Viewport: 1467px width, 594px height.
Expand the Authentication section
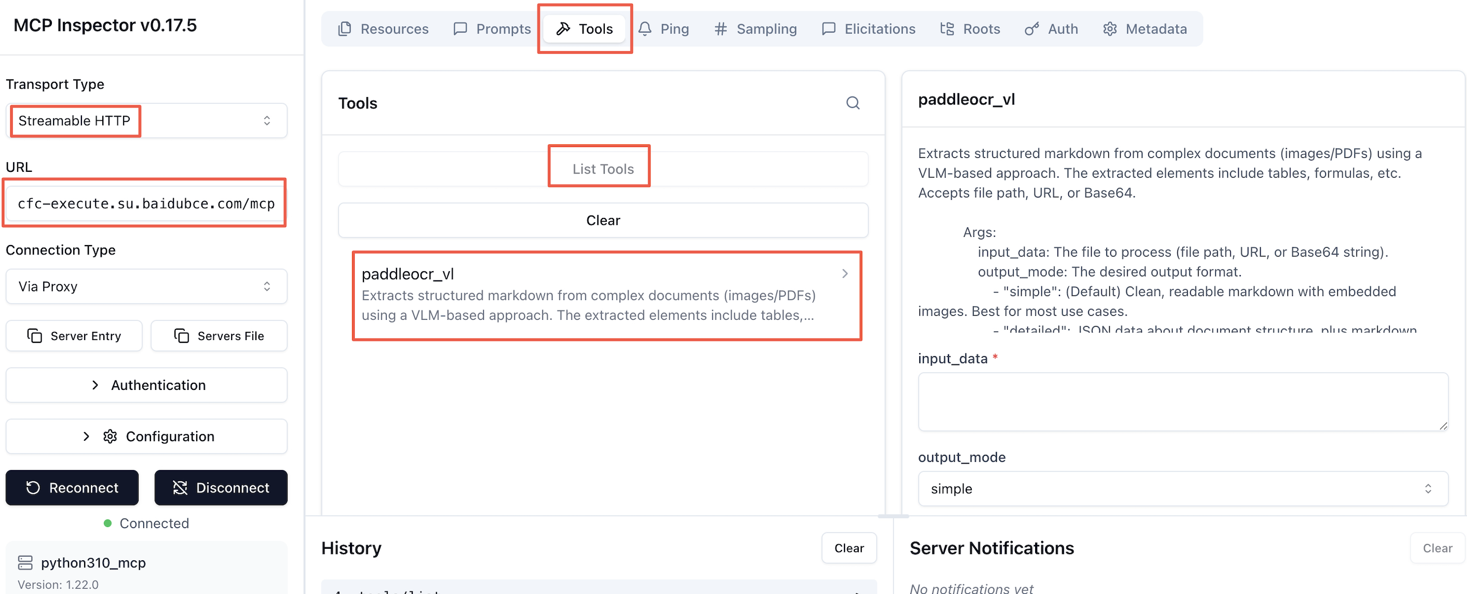point(146,385)
